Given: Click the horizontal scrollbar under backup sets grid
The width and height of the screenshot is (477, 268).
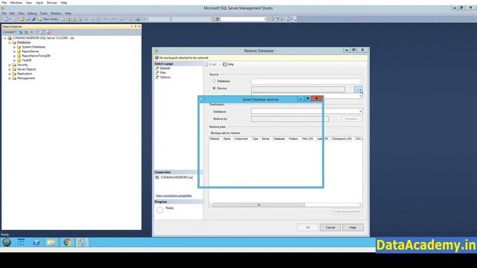Looking at the screenshot, I should pos(259,205).
